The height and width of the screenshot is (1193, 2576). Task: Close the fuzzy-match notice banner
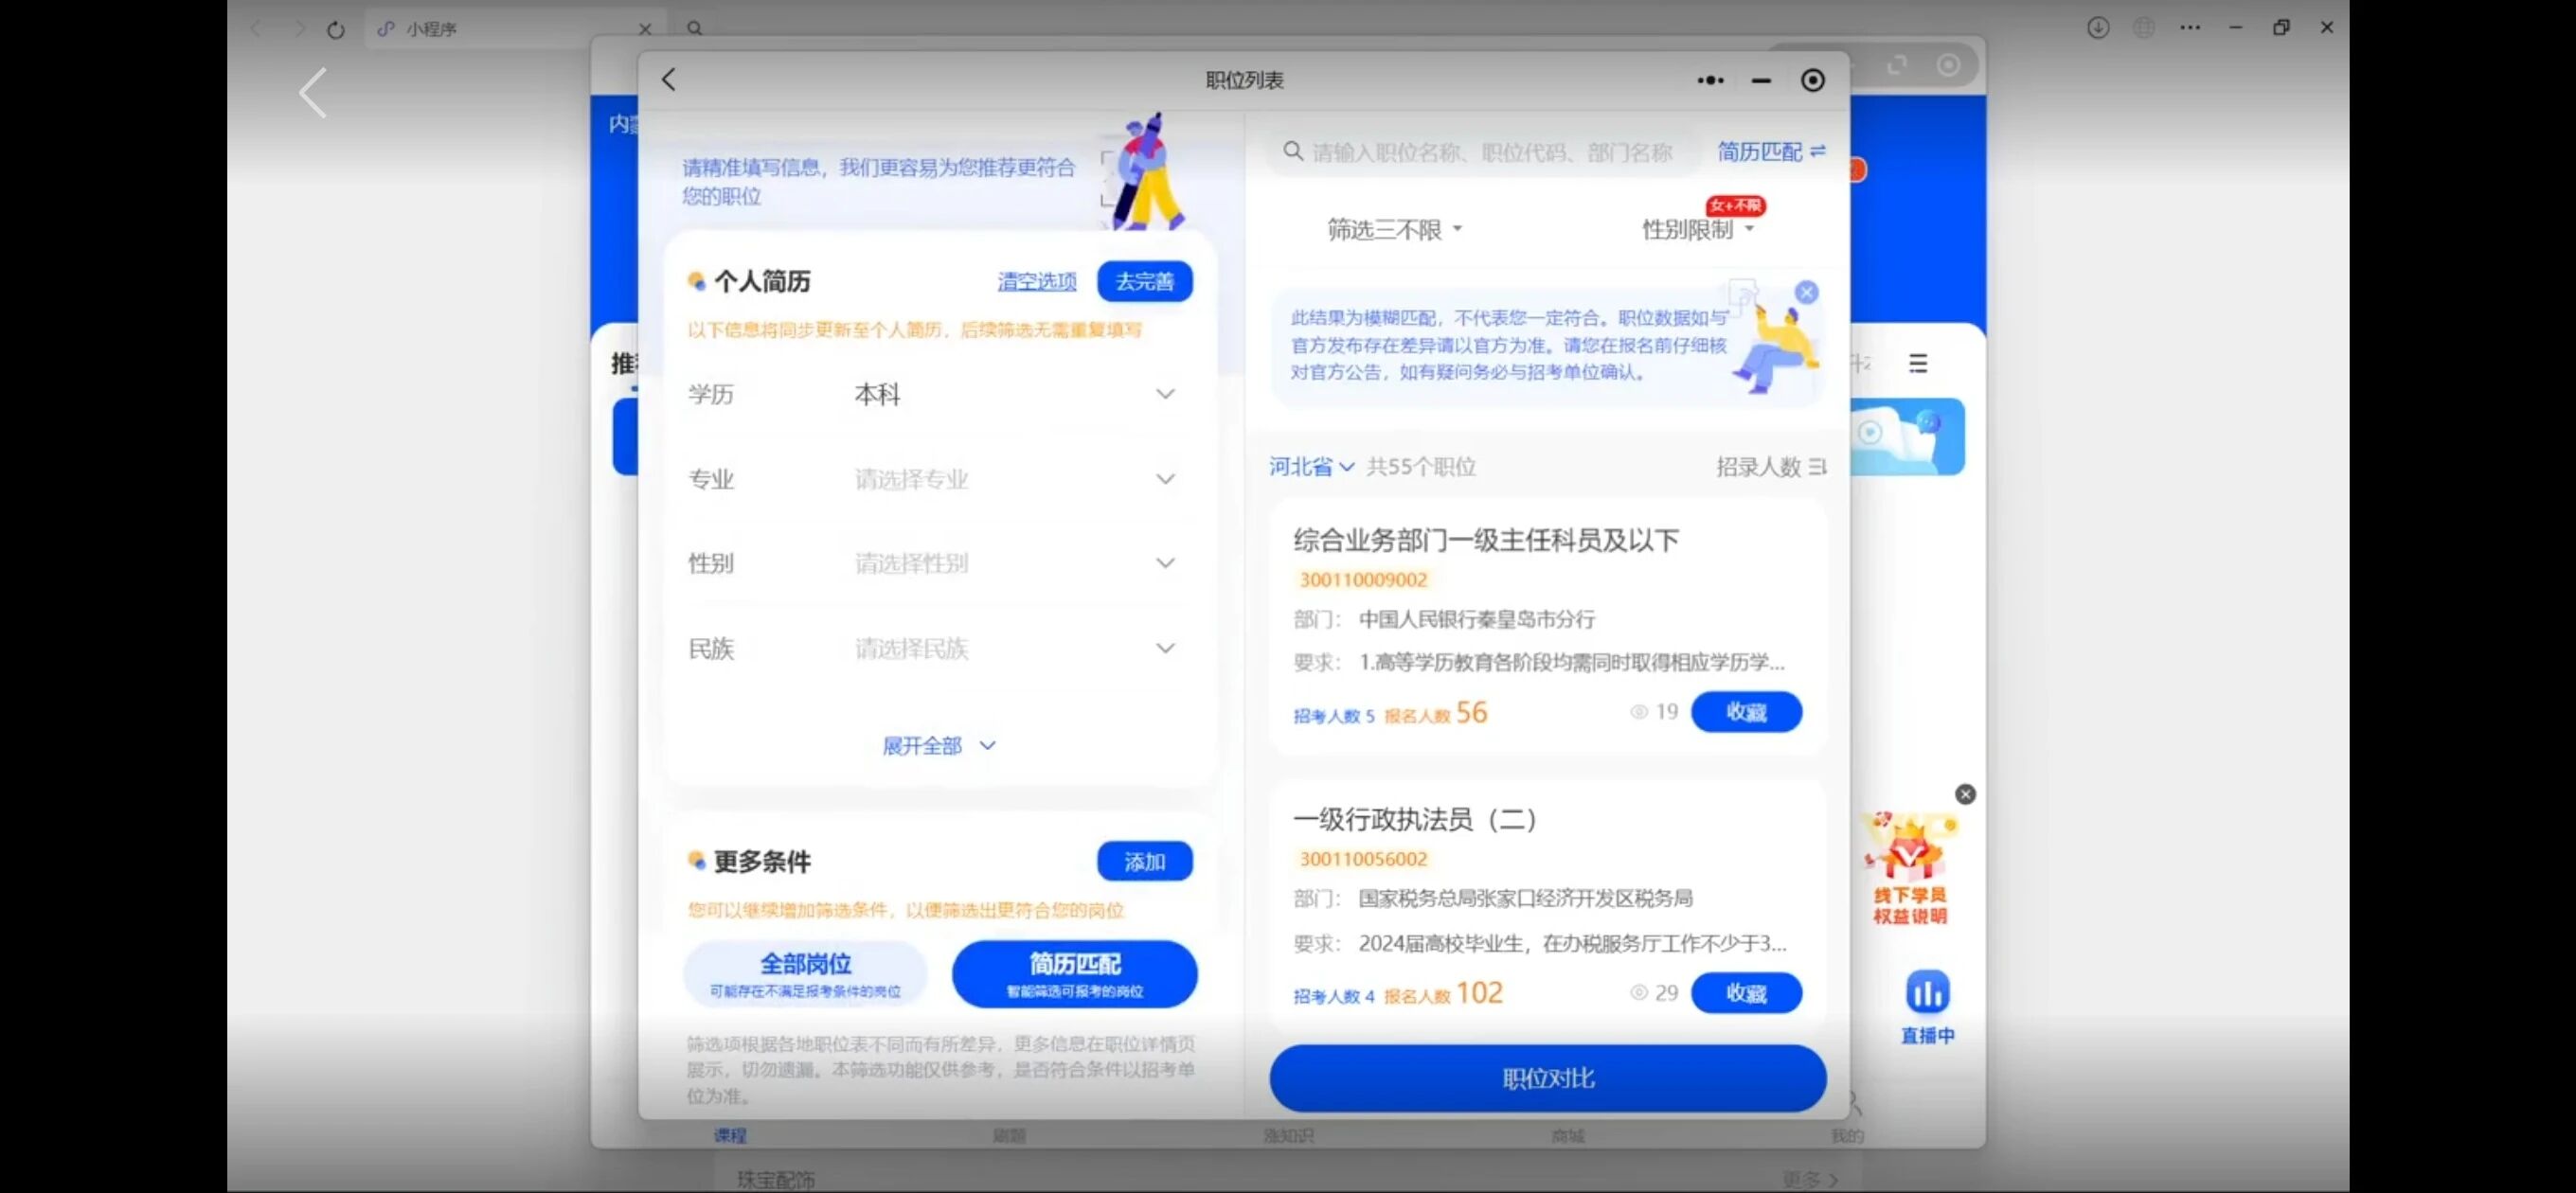1806,292
